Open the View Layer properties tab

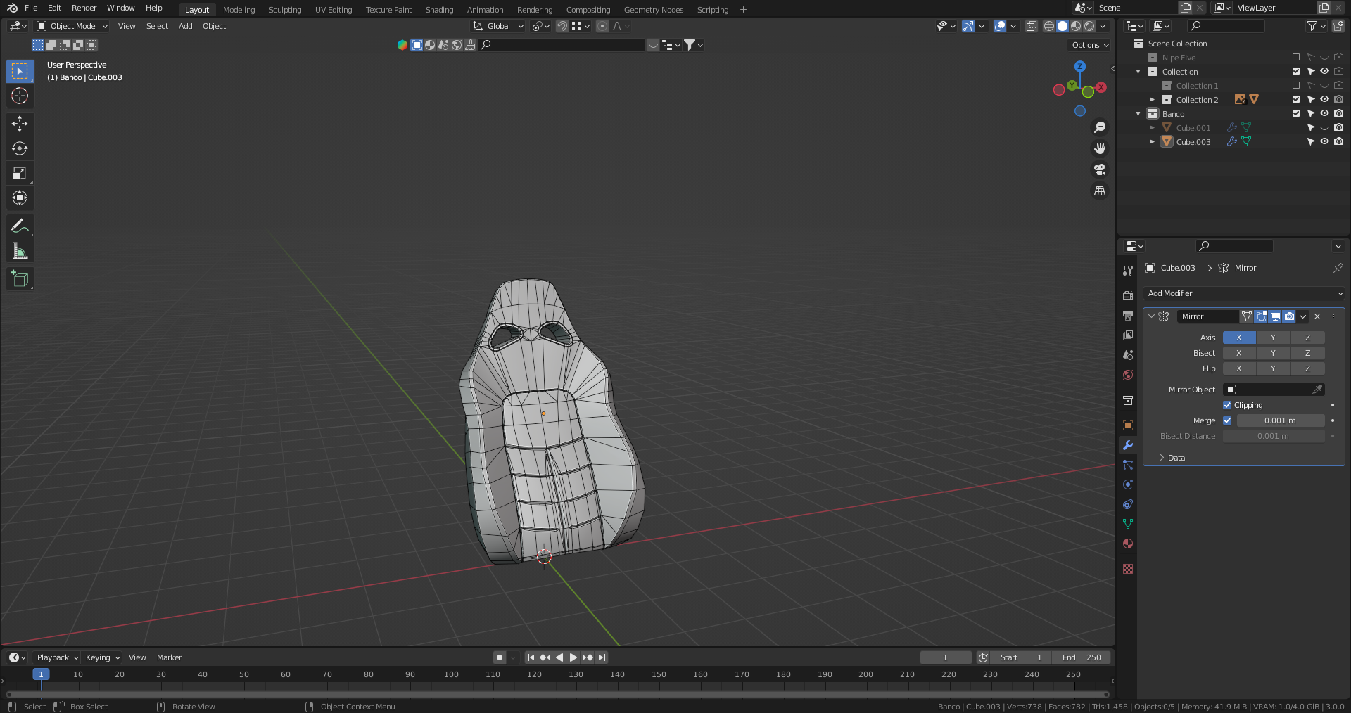click(1128, 335)
